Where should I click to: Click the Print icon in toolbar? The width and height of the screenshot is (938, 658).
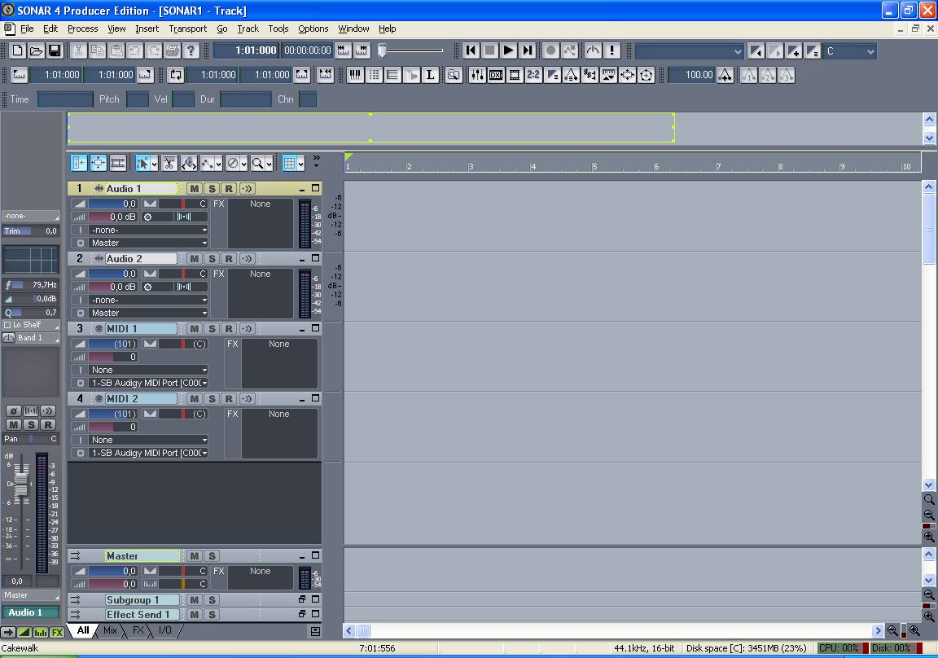pos(173,50)
